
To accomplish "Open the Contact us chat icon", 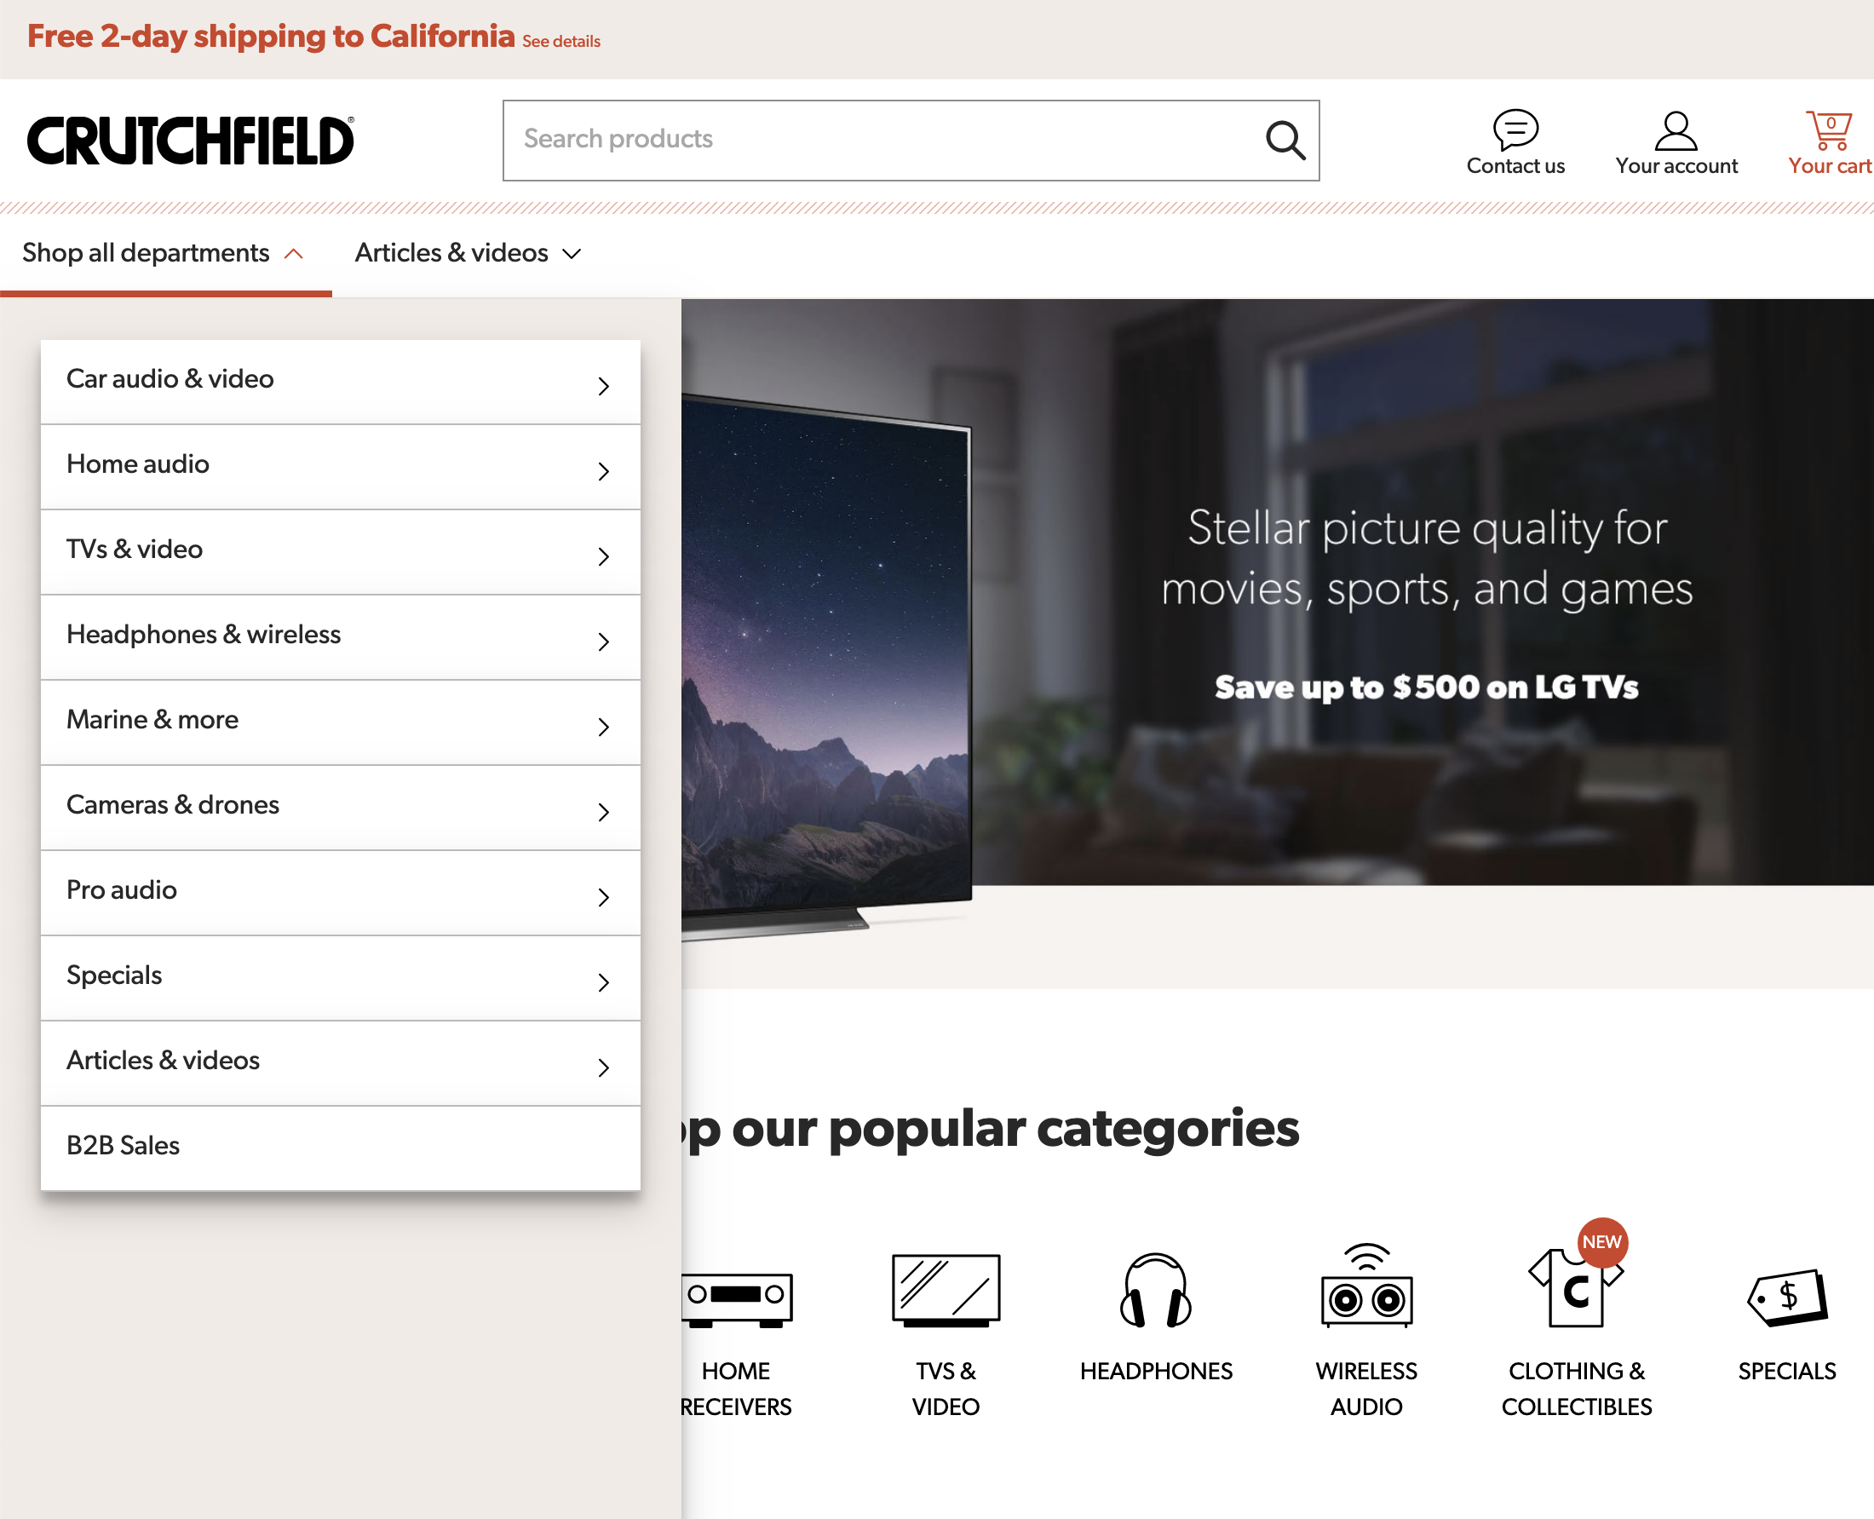I will pyautogui.click(x=1515, y=130).
